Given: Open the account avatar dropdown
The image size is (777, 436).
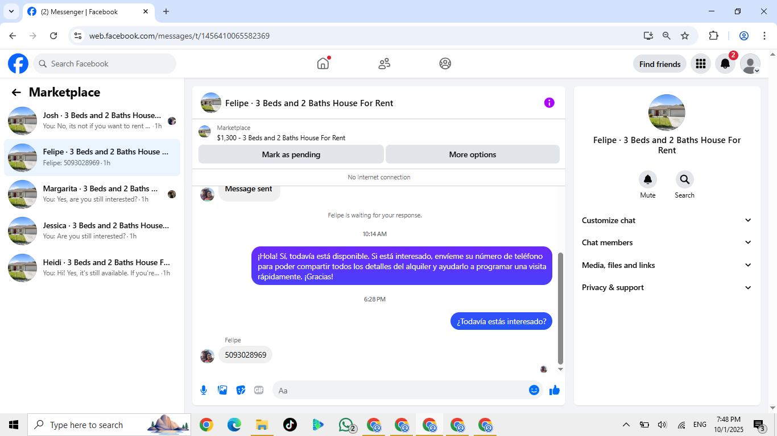Looking at the screenshot, I should [x=750, y=64].
